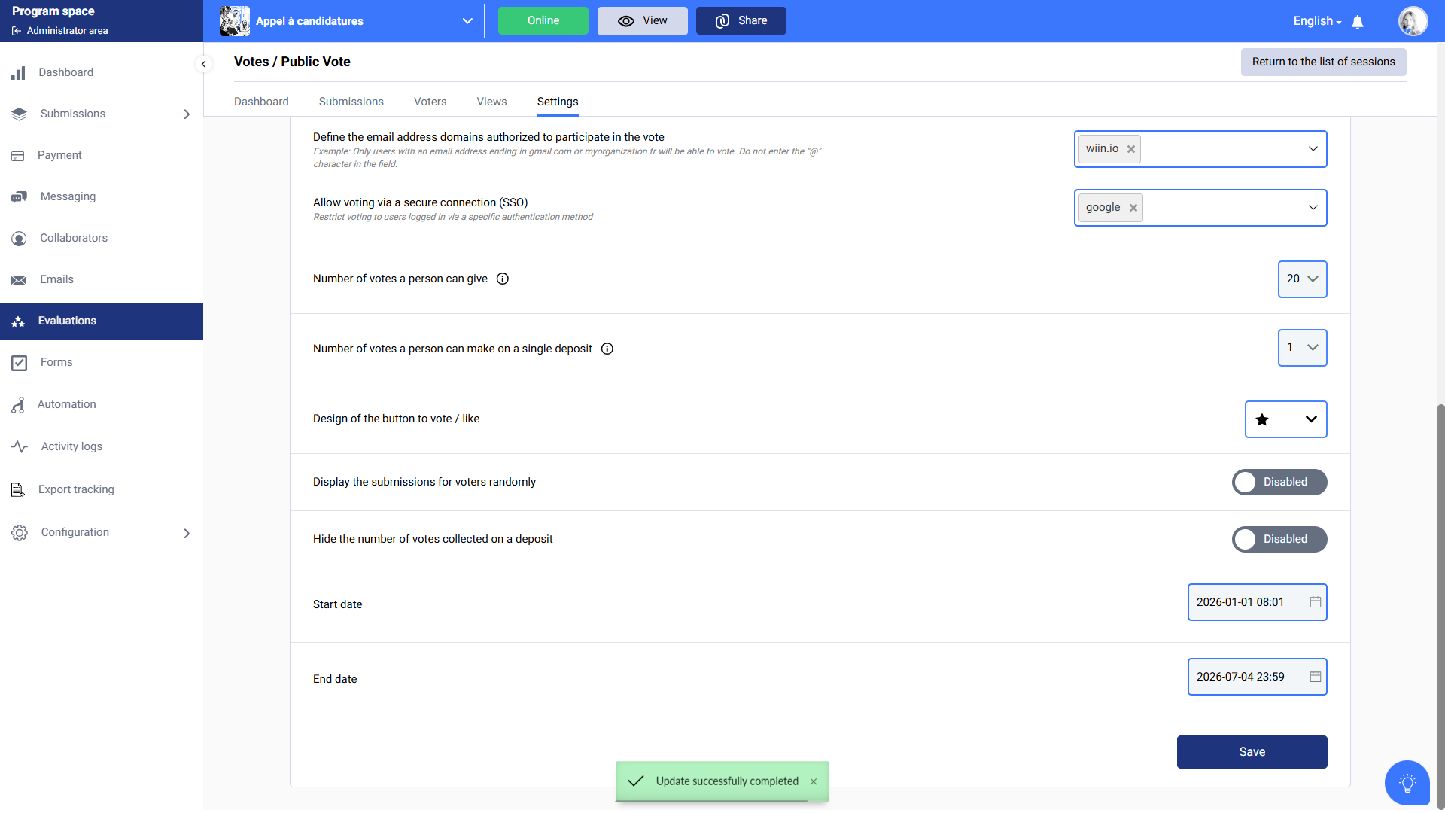Screen dimensions: 1445x813
Task: Collapse the sidebar with arrow icon
Action: tap(203, 64)
